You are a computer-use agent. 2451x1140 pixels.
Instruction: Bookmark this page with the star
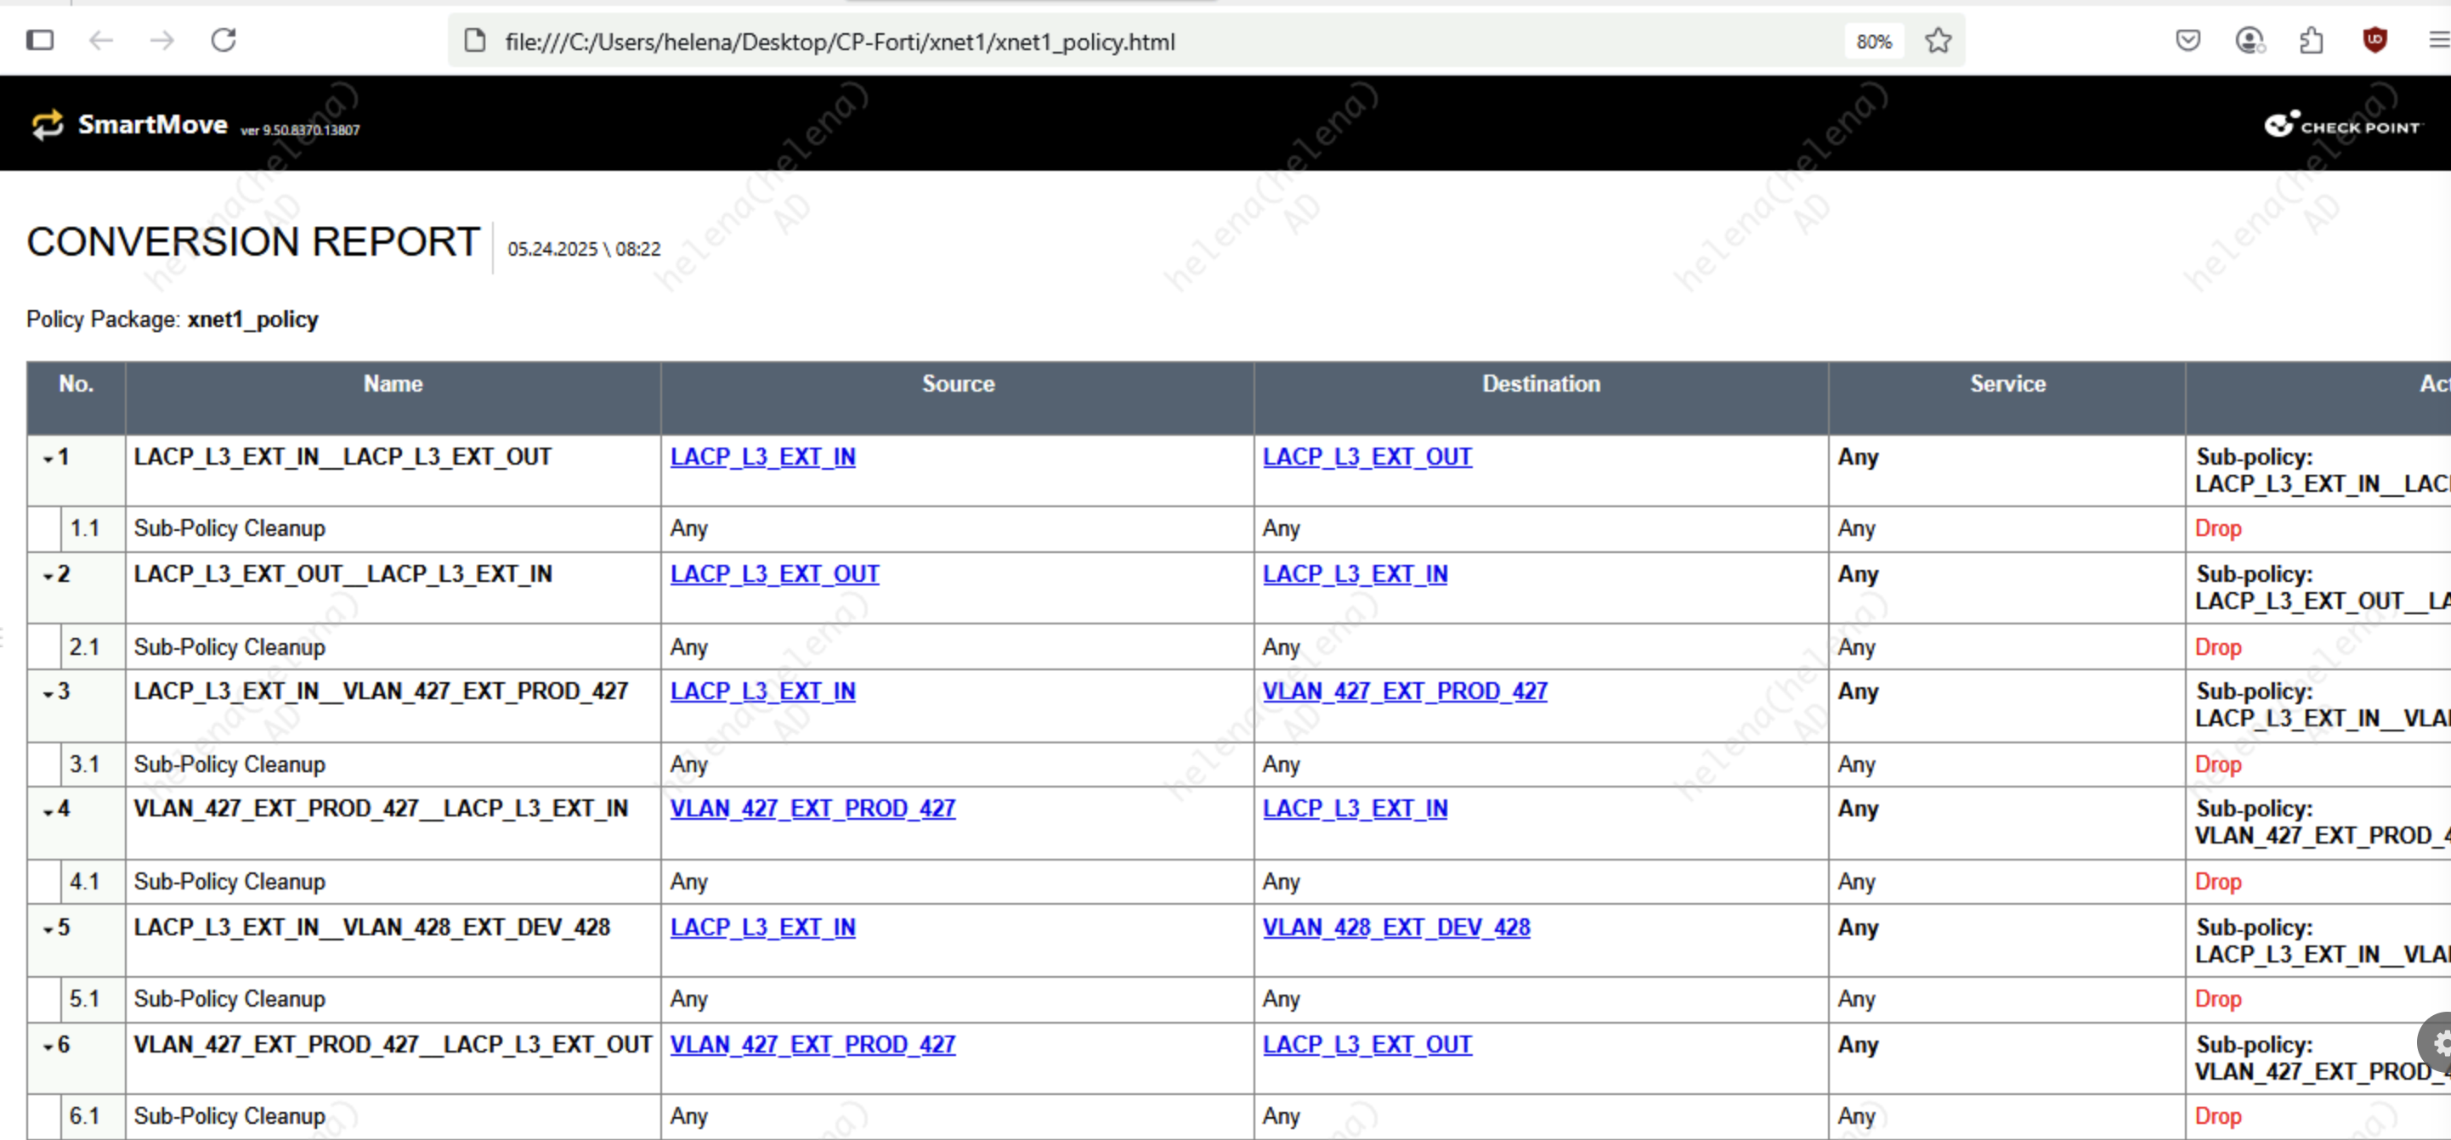(1937, 41)
